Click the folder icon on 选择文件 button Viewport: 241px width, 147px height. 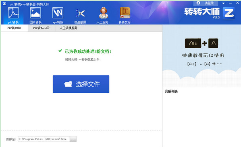coord(68,84)
